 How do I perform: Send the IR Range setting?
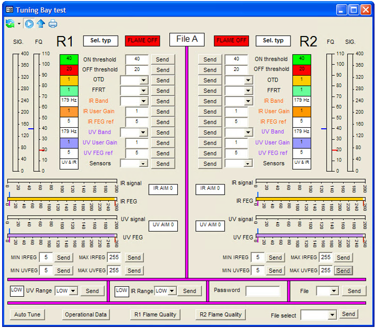point(190,291)
